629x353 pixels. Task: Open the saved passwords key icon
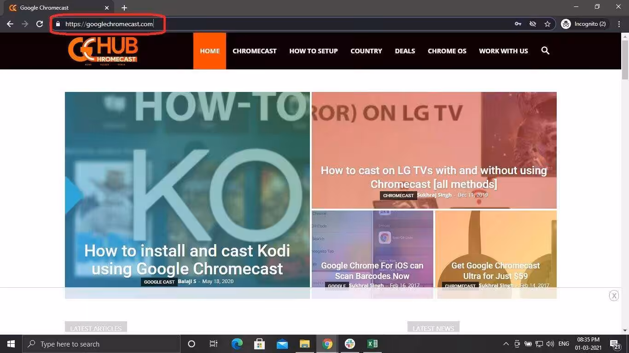(518, 24)
